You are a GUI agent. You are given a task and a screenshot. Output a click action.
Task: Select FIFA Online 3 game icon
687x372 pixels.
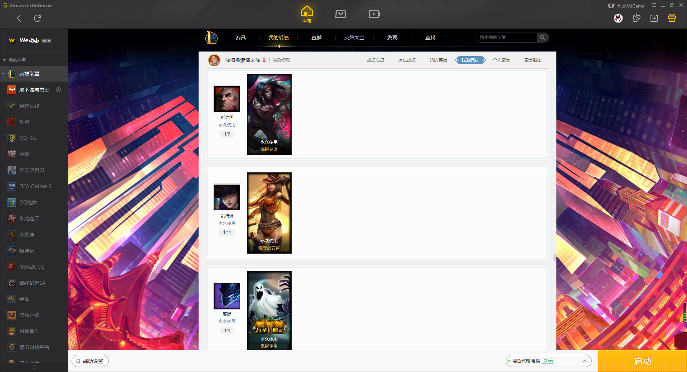(x=12, y=186)
